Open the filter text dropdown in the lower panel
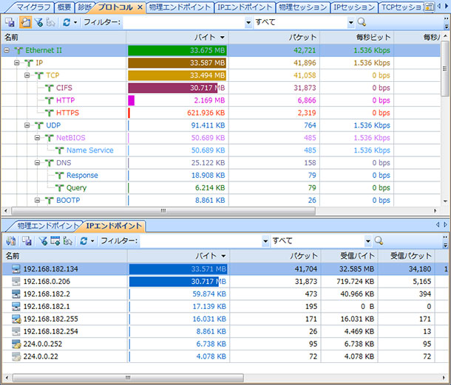 point(265,240)
